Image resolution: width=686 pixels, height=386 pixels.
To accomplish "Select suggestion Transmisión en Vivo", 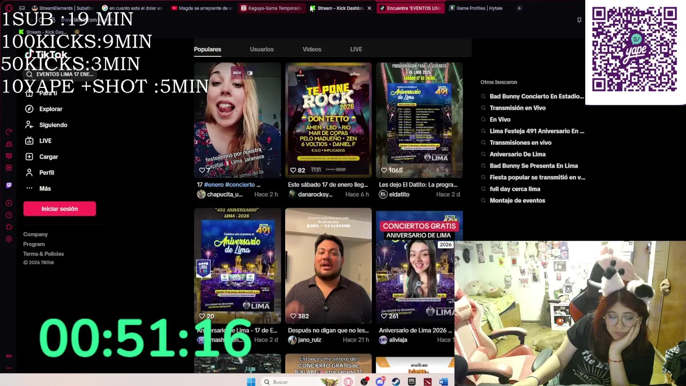I will tap(518, 108).
